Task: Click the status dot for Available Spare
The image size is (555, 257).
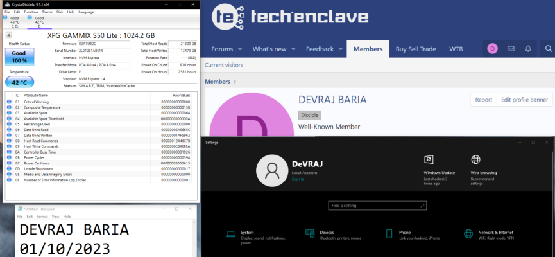Action: [9, 113]
